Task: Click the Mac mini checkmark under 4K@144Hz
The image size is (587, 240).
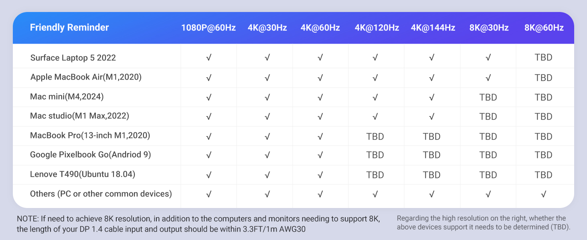Action: (x=431, y=97)
